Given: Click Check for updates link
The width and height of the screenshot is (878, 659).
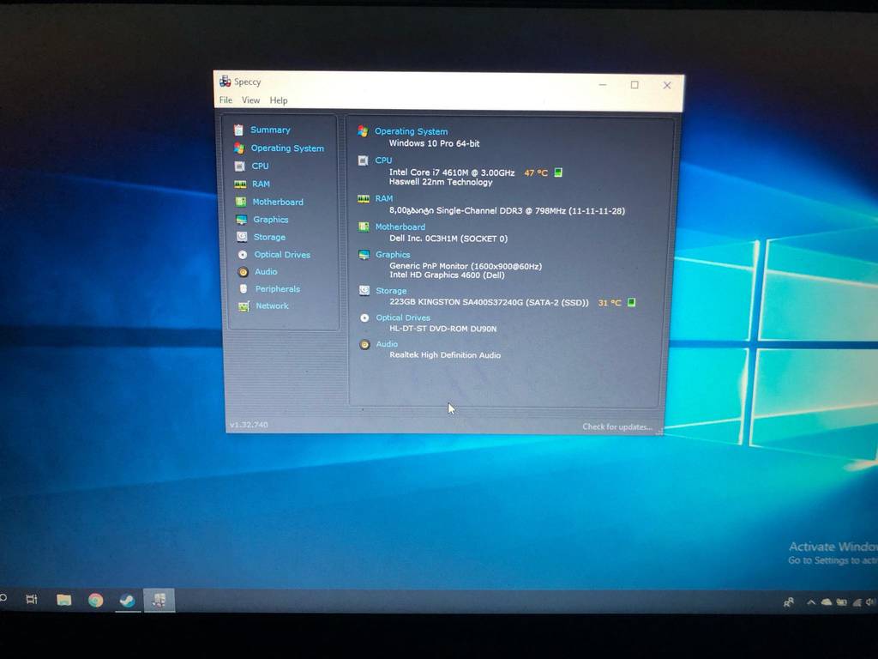Looking at the screenshot, I should (617, 426).
